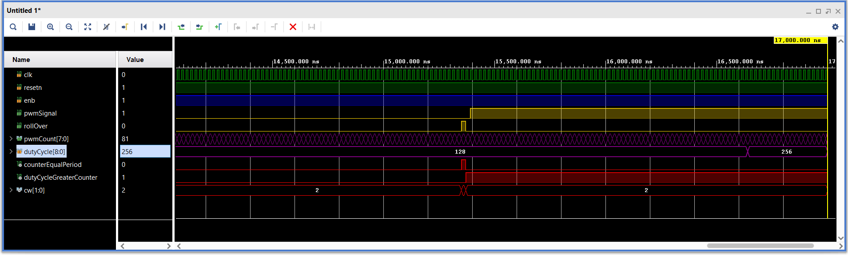The height and width of the screenshot is (255, 848).
Task: Open the waveform search tool
Action: coord(13,27)
